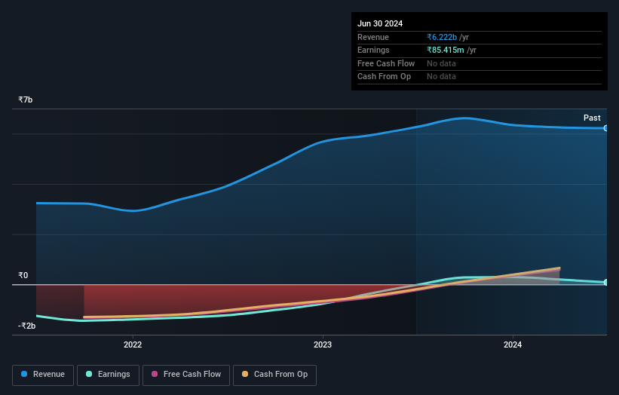Click the ₹0 y-axis label
This screenshot has width=619, height=395.
click(23, 275)
